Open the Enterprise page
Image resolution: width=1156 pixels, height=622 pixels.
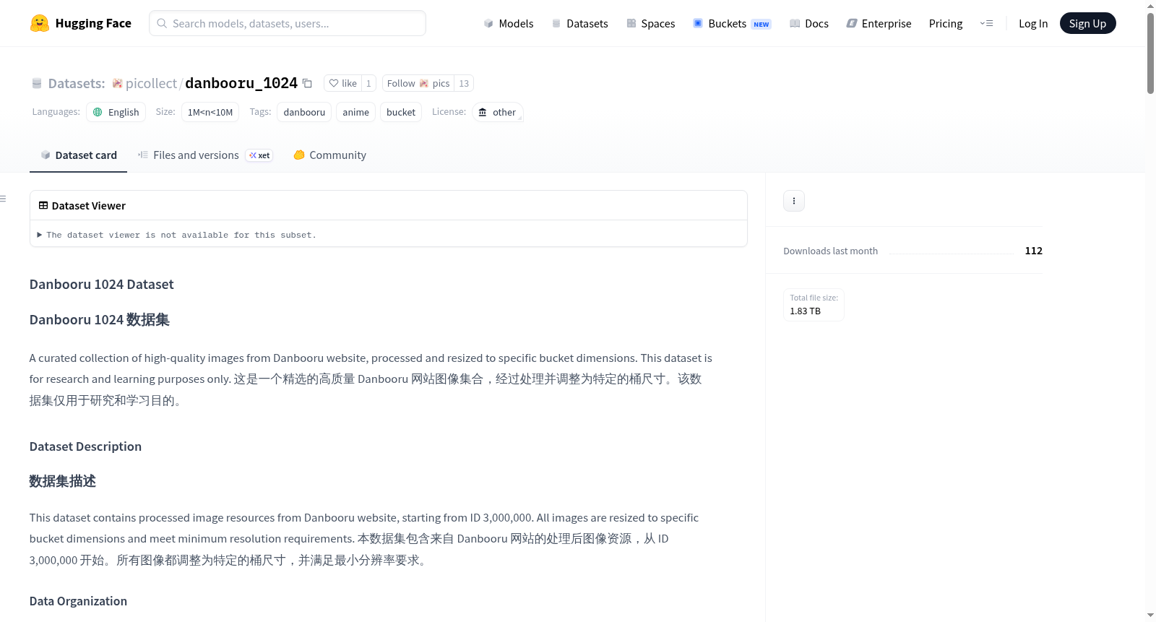[879, 23]
